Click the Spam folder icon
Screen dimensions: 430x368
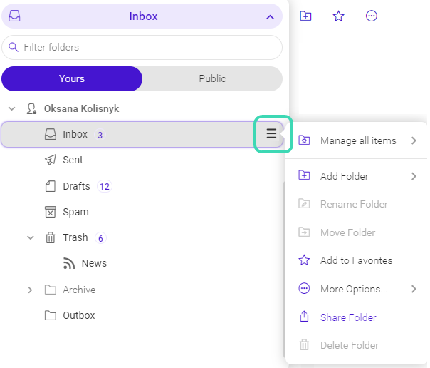50,212
